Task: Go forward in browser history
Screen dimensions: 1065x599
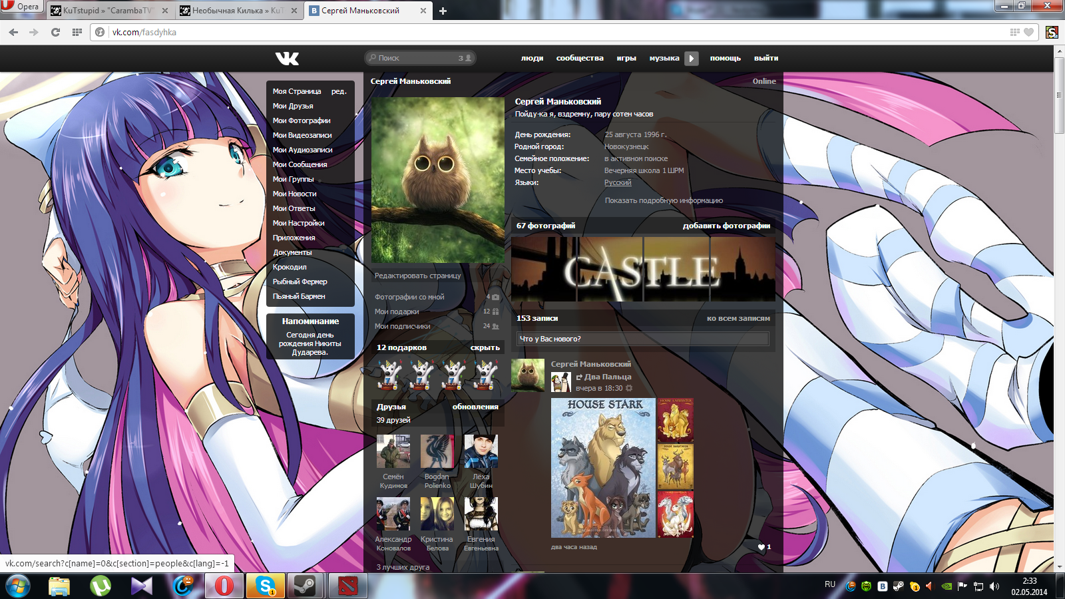Action: pyautogui.click(x=34, y=32)
